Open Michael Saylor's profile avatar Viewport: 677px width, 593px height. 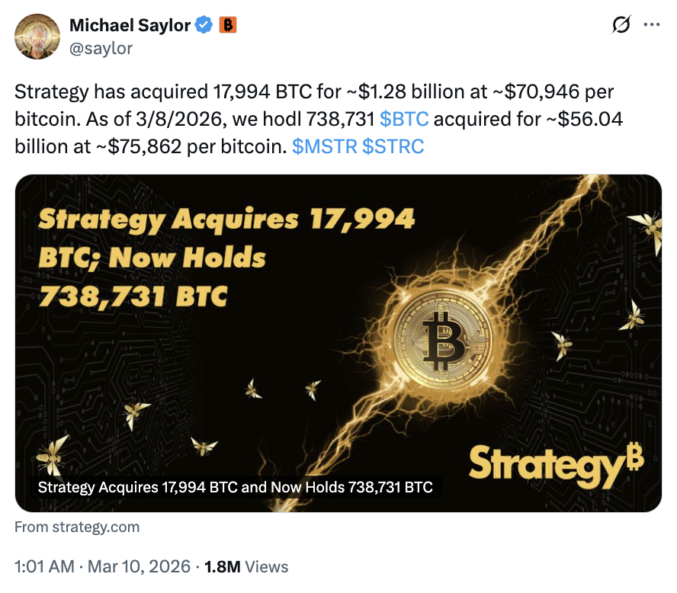37,36
